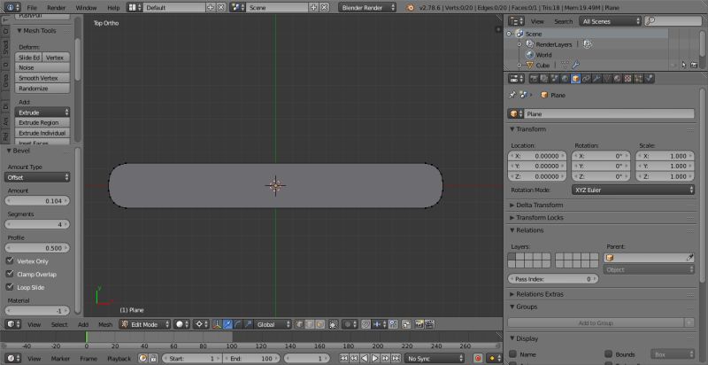The height and width of the screenshot is (365, 708).
Task: Open the Help menu
Action: click(x=114, y=8)
